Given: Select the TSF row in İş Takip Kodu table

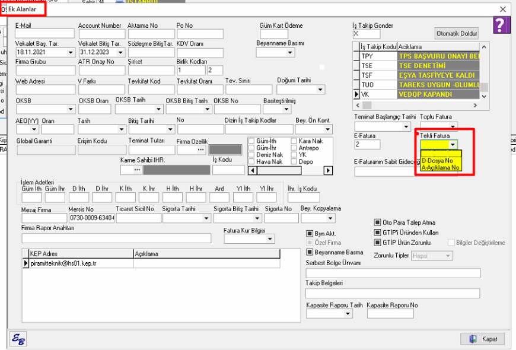Looking at the screenshot, I should 416,75.
